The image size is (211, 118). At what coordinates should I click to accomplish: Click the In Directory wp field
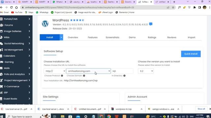tap(122, 71)
